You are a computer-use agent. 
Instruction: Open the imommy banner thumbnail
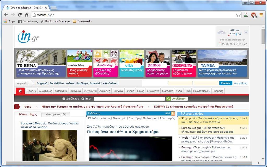106,63
